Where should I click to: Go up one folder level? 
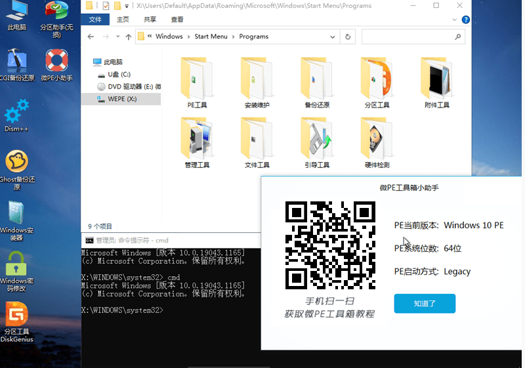tap(128, 37)
